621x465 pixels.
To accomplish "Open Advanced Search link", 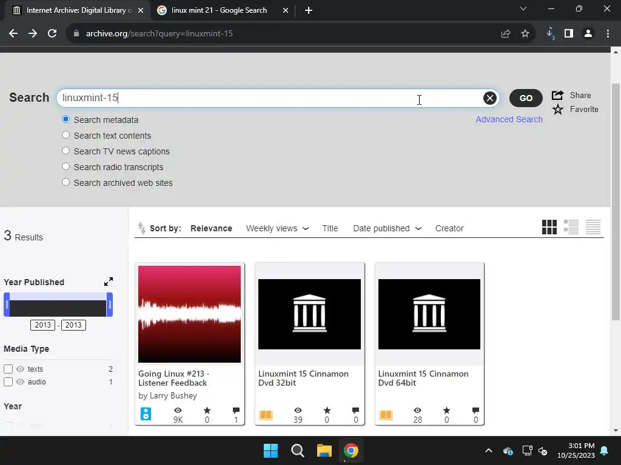I will [x=509, y=119].
